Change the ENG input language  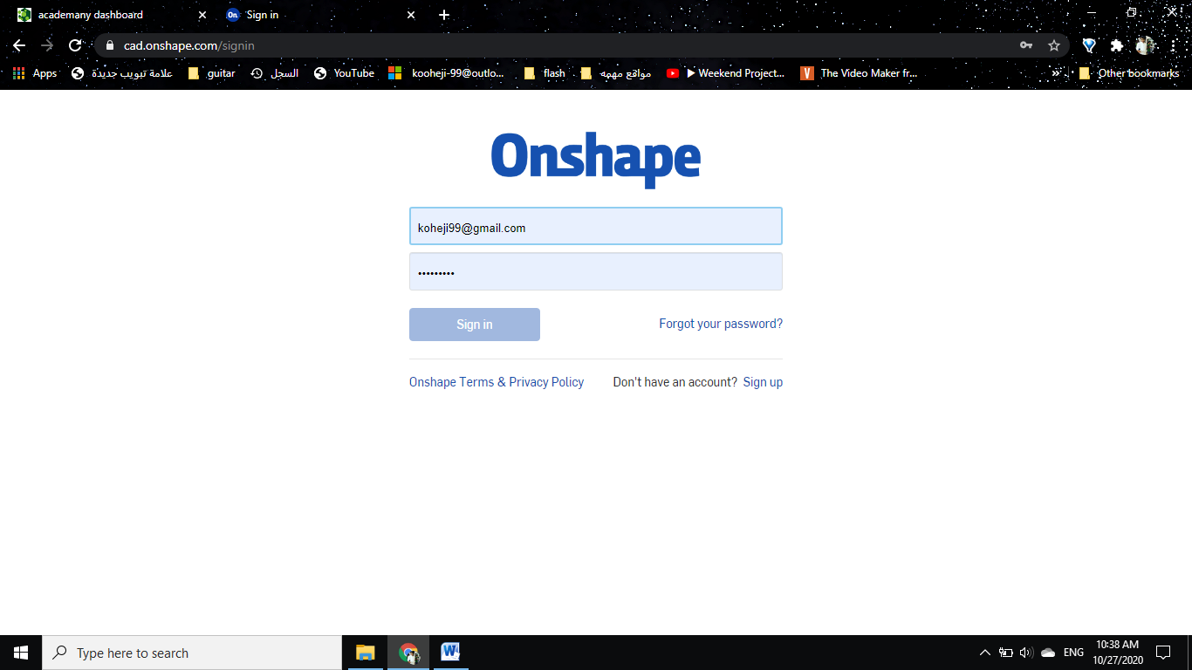(1073, 653)
